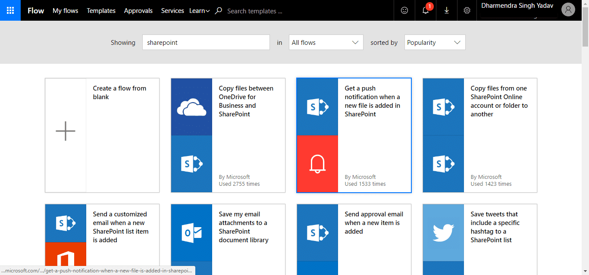
Task: Click the search magnifier icon
Action: tap(219, 11)
